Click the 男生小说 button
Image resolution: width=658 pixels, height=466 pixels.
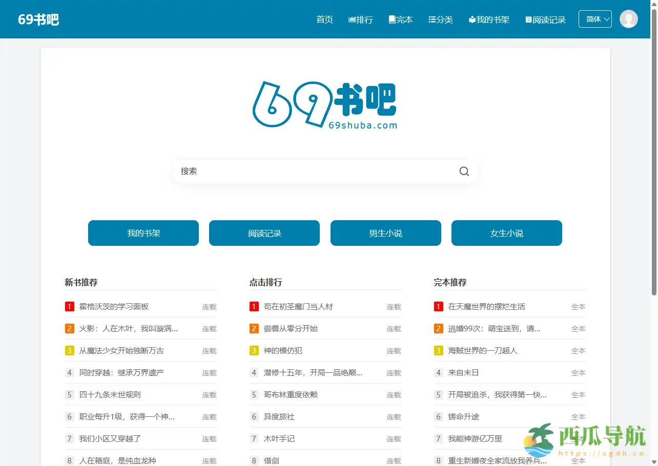click(x=385, y=233)
